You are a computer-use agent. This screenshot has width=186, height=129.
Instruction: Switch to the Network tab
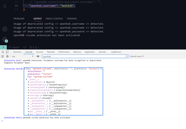51,52
